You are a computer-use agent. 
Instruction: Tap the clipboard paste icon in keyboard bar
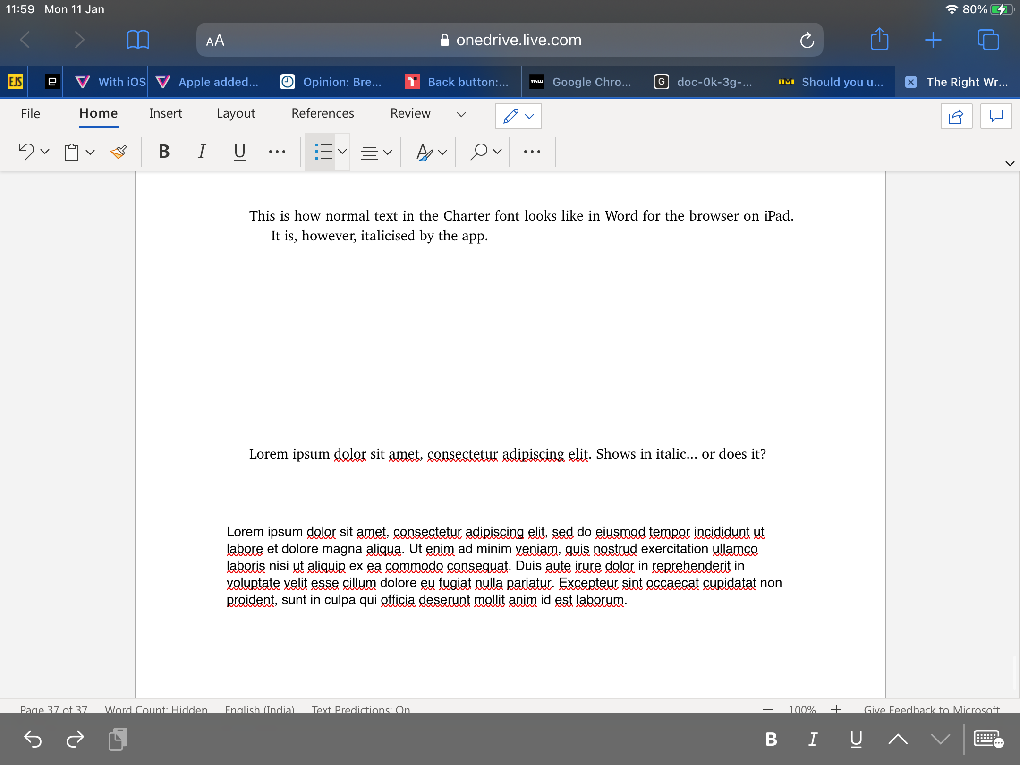(118, 739)
